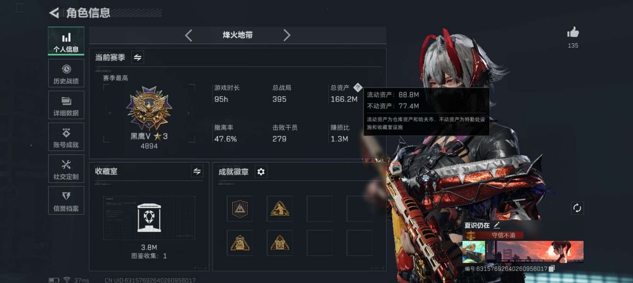Go back using the arrow beside 角色信息
This screenshot has height=283, width=633.
tap(54, 13)
